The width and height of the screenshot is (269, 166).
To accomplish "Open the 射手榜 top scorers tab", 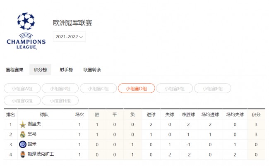I will (x=66, y=70).
